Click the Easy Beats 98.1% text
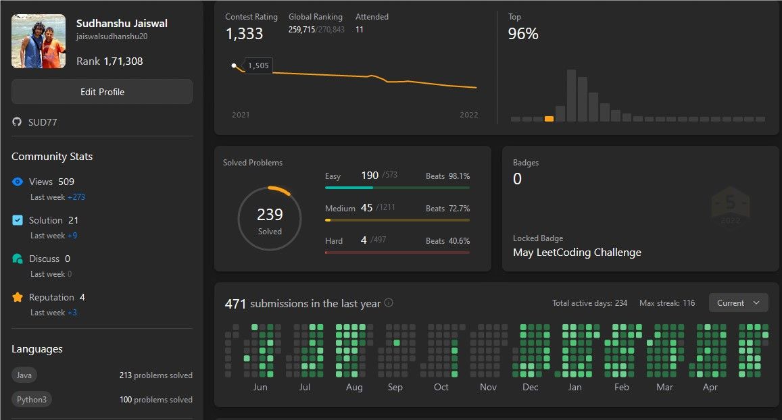 [448, 176]
